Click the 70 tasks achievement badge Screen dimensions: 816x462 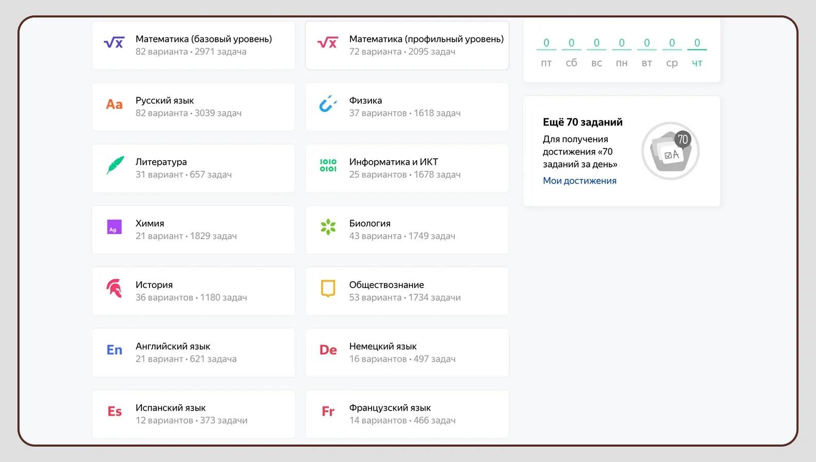[x=670, y=151]
